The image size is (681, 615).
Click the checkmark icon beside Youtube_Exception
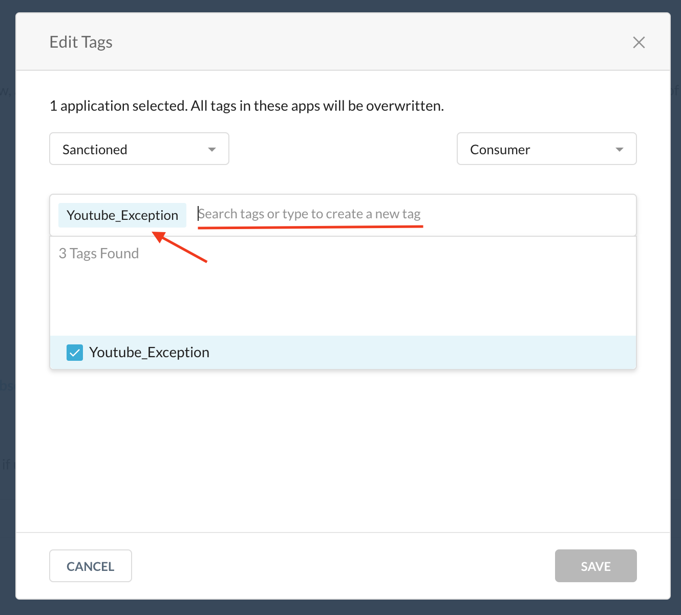75,353
